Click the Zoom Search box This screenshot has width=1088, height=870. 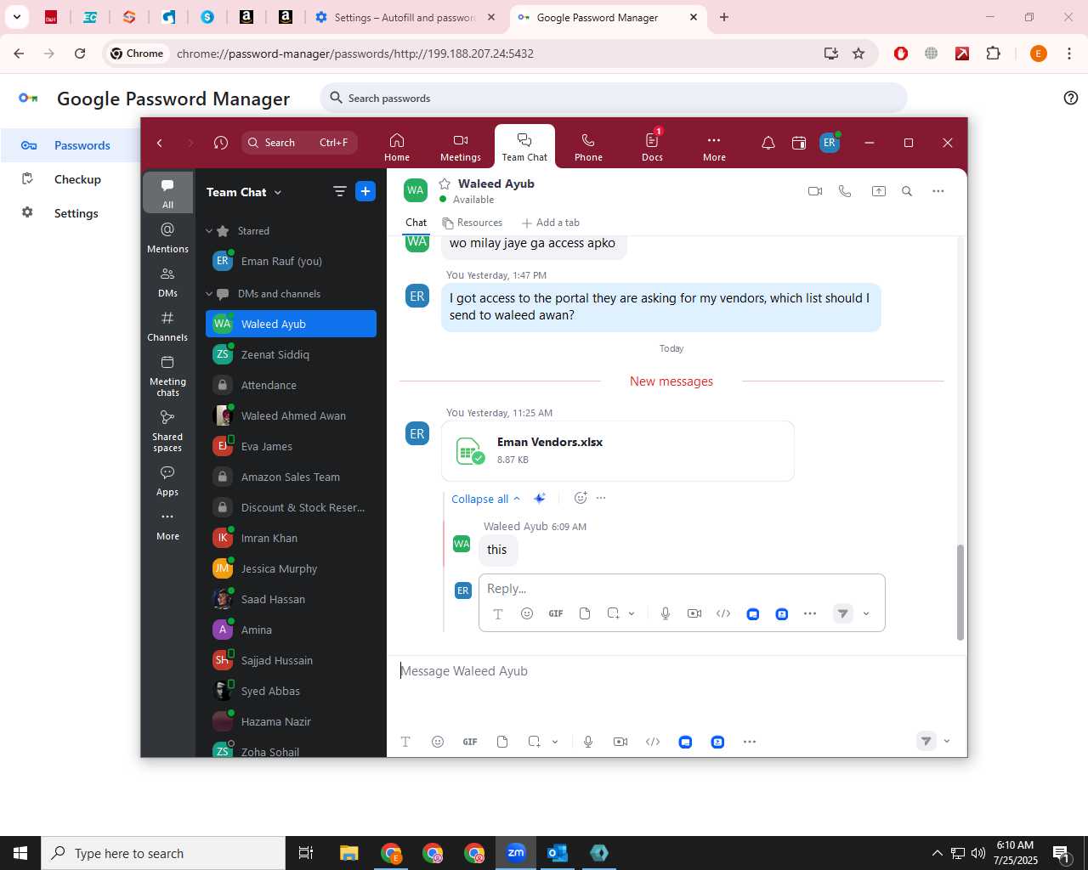299,143
